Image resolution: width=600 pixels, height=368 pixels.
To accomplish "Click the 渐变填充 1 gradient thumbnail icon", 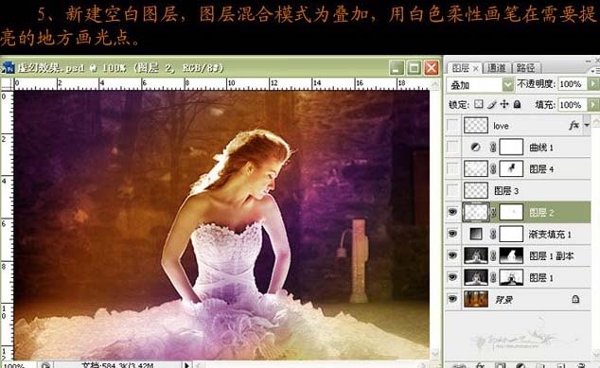I will (476, 234).
